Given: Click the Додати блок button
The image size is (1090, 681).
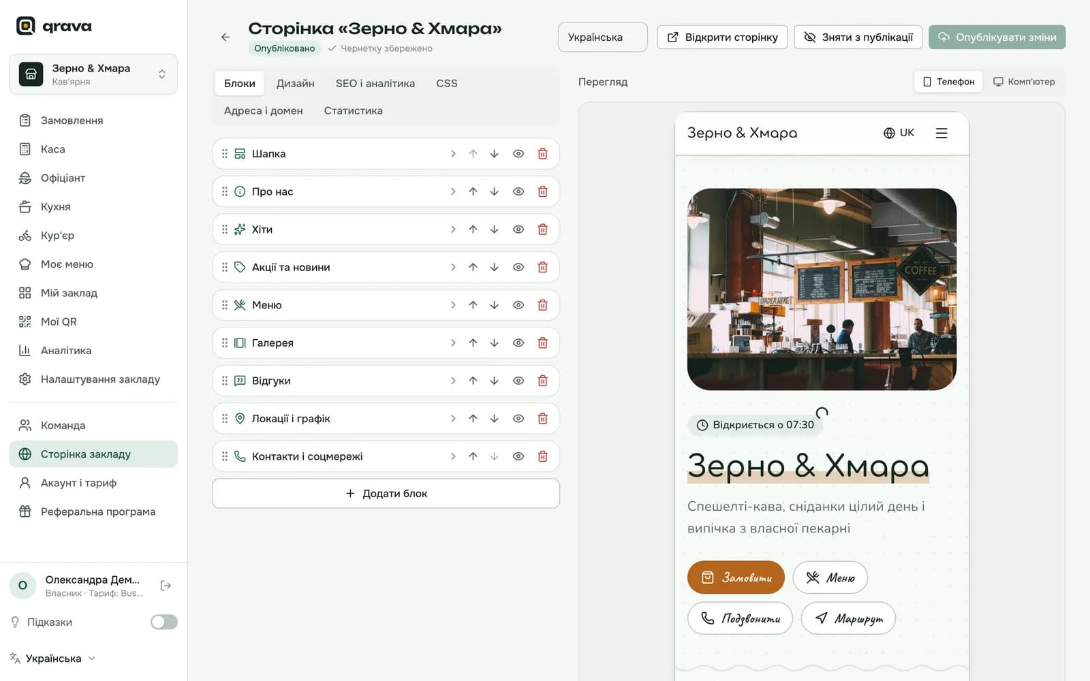Looking at the screenshot, I should (386, 493).
